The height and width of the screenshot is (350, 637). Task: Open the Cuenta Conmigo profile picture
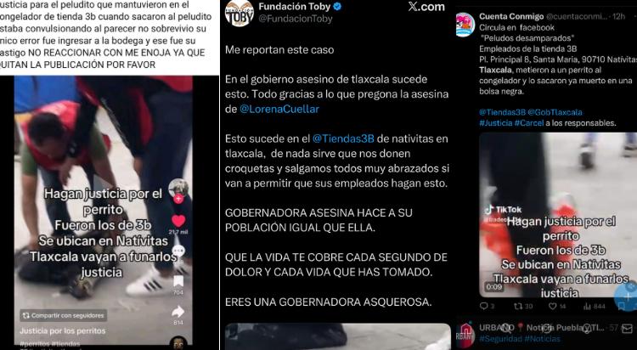click(x=465, y=25)
